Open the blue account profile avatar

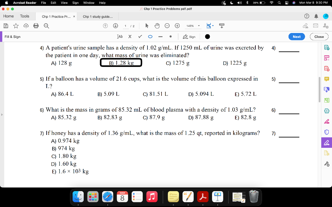[x=326, y=16]
